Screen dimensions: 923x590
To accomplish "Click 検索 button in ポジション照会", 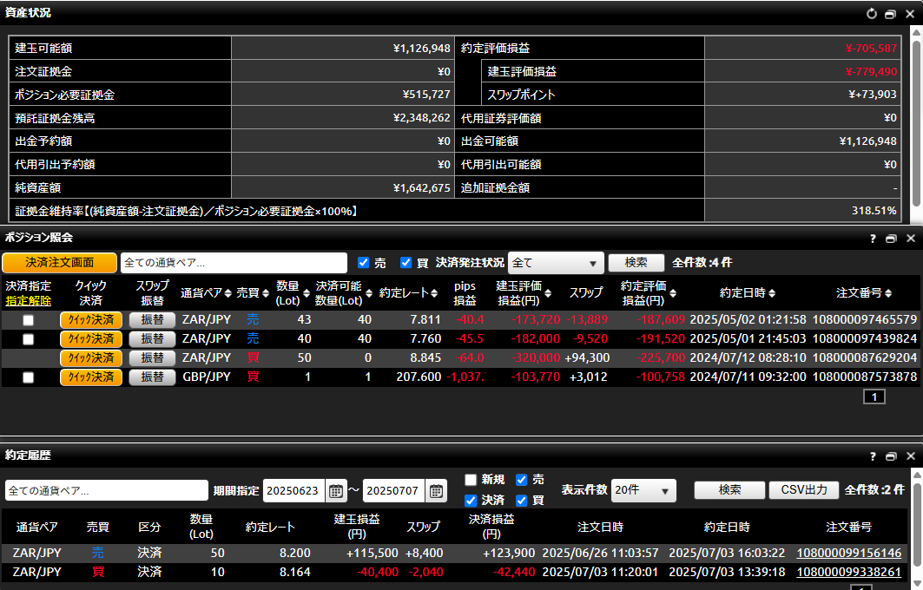I will click(636, 262).
